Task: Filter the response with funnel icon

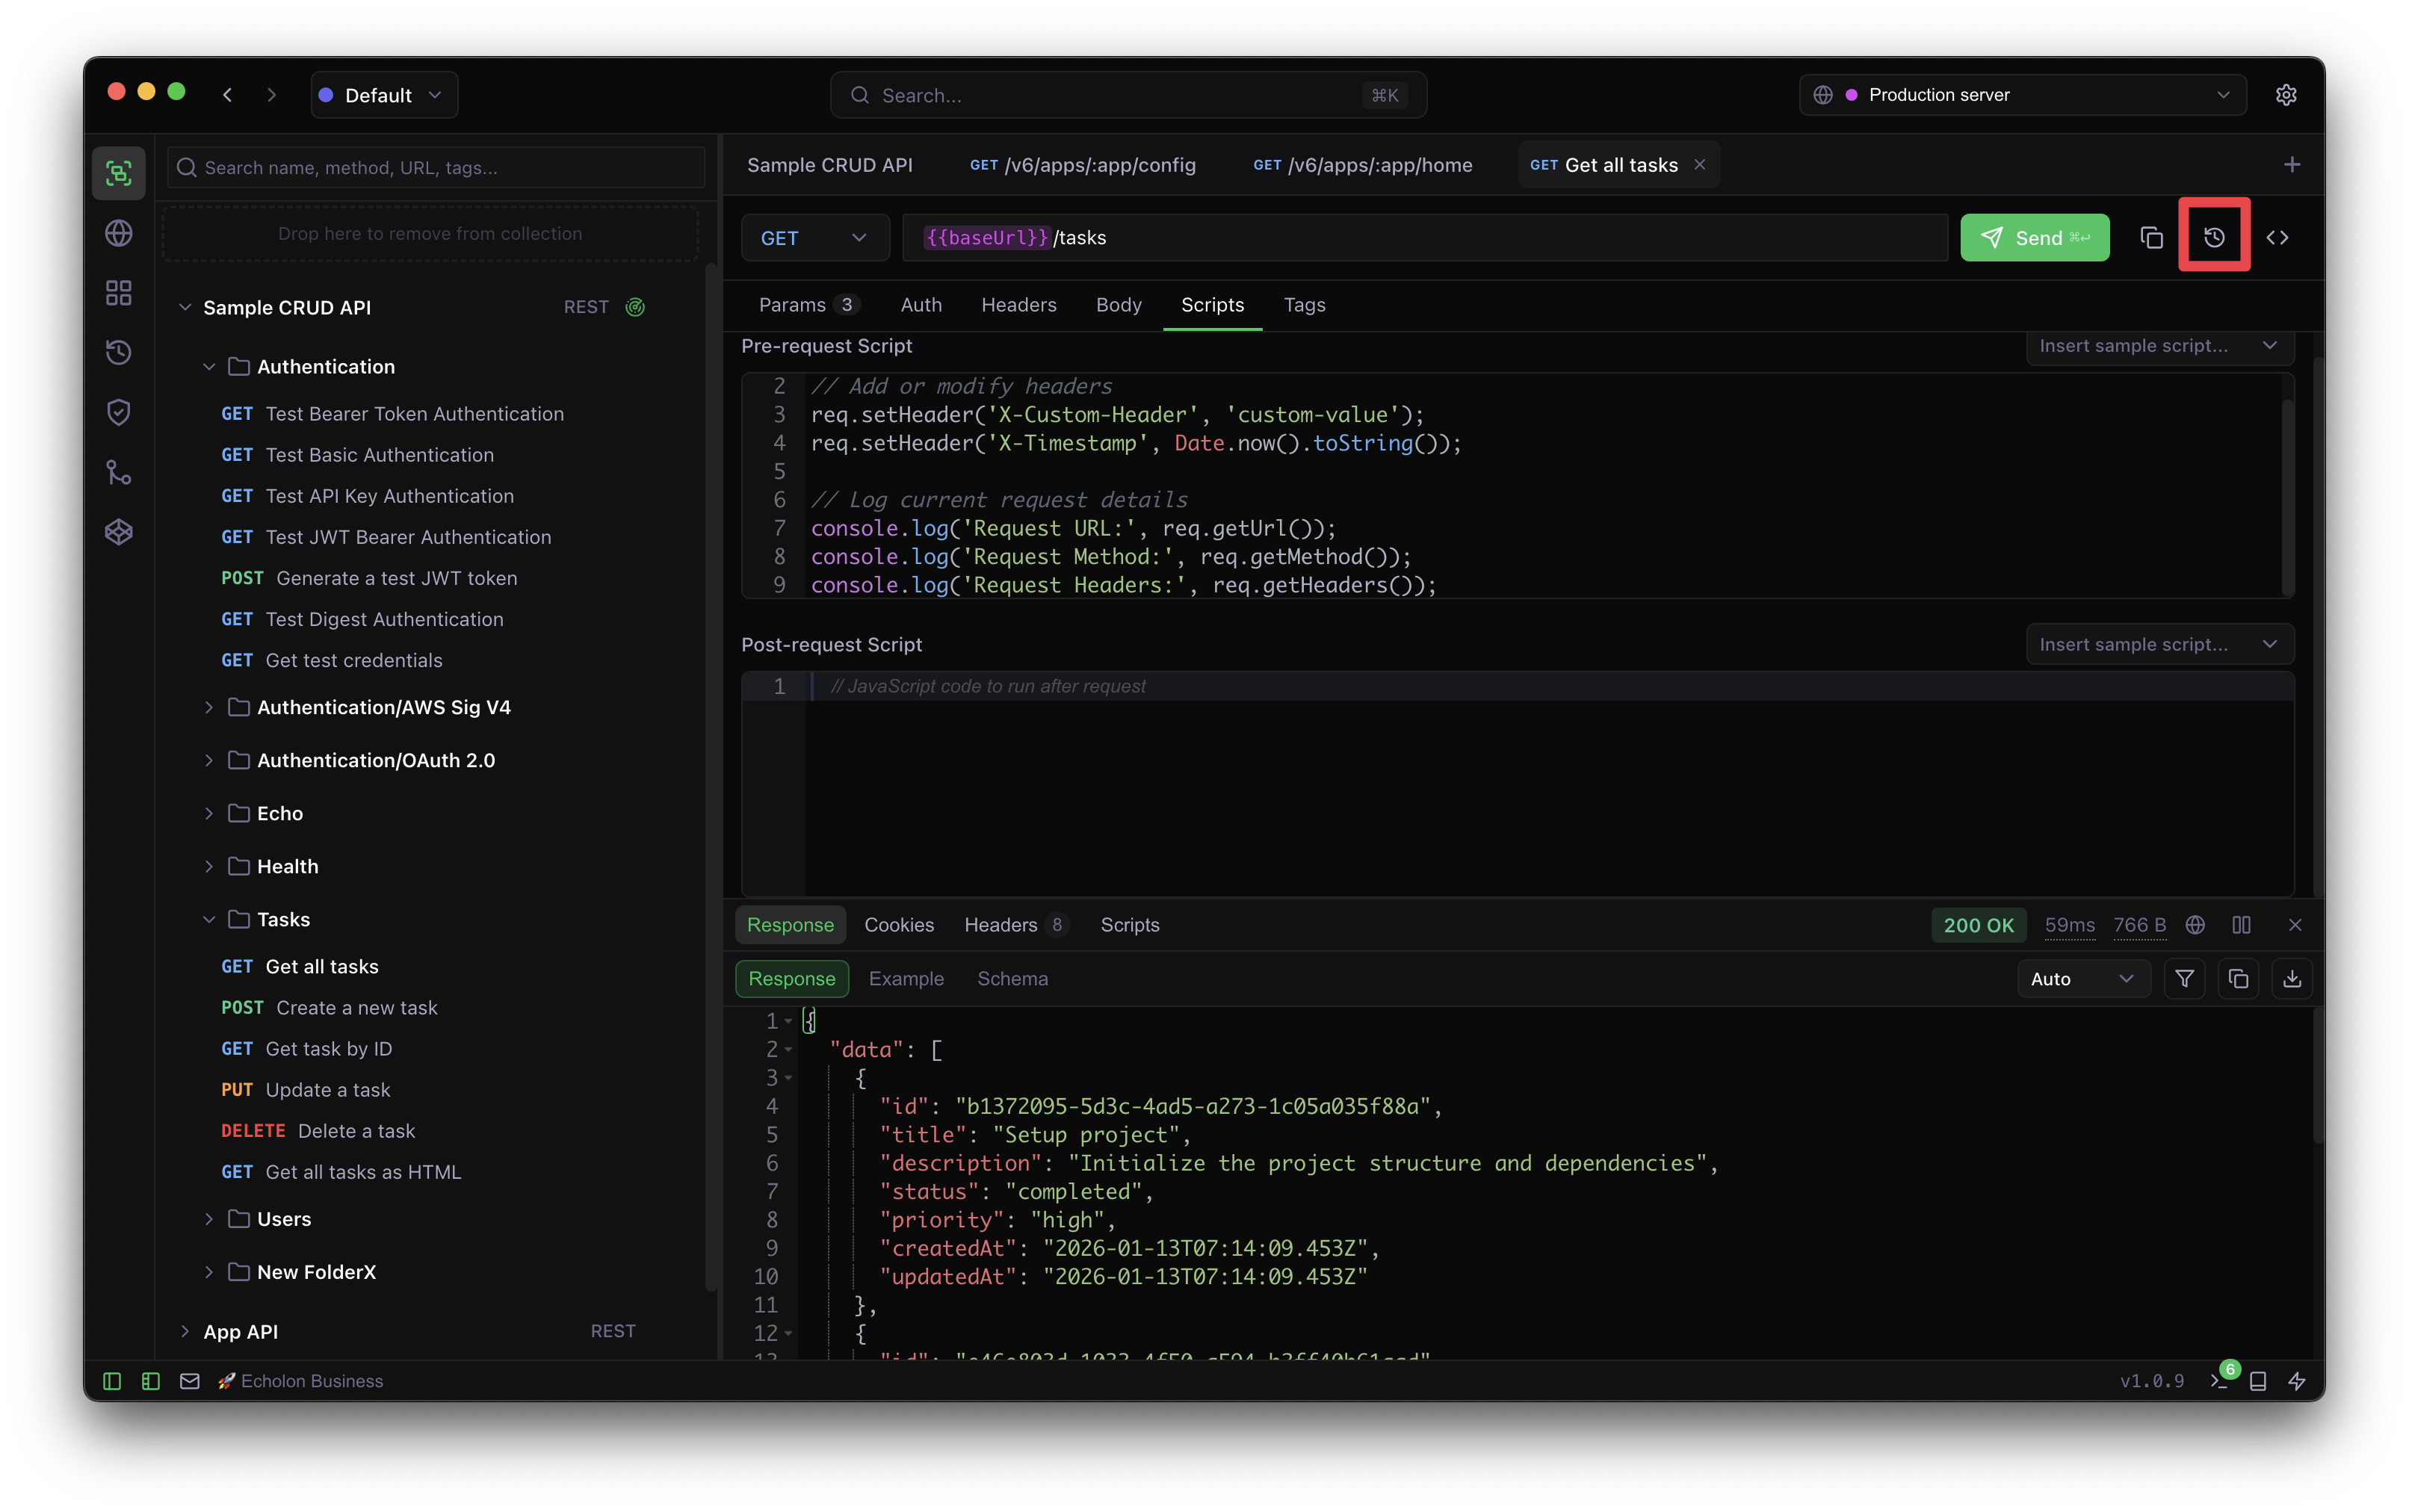Action: click(x=2184, y=979)
